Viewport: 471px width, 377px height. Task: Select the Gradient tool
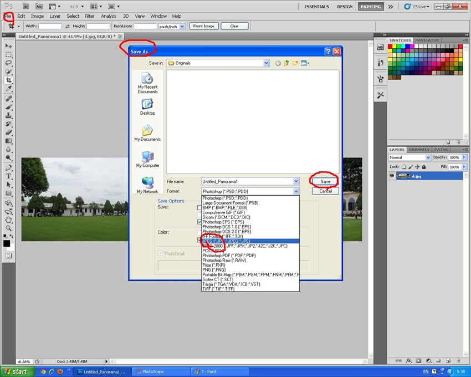click(x=8, y=141)
